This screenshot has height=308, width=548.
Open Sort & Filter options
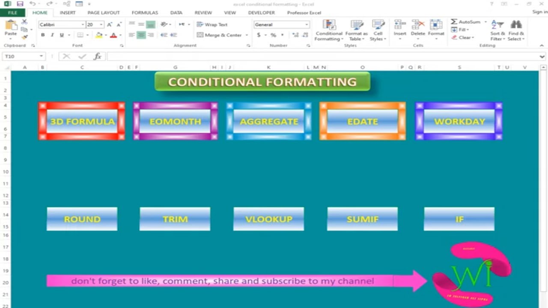(497, 30)
